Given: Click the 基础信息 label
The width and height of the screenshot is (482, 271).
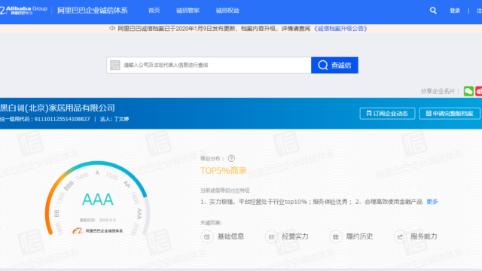Looking at the screenshot, I should 231,236.
